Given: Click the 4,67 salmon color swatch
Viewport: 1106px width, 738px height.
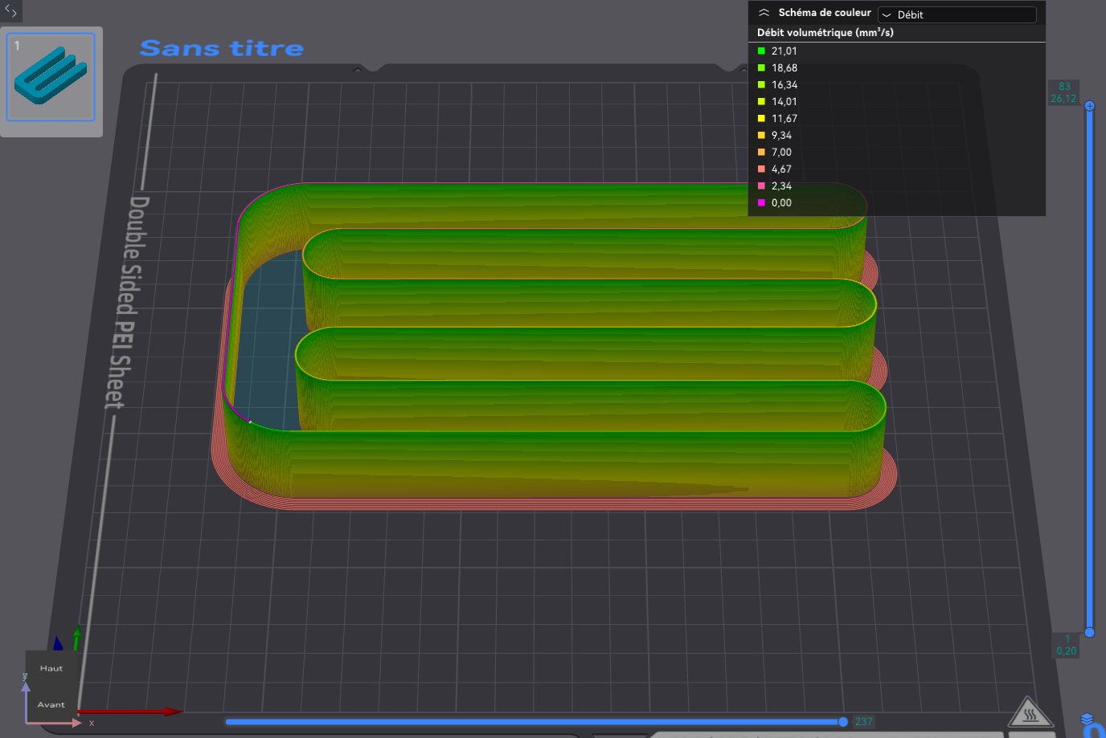Looking at the screenshot, I should tap(761, 169).
